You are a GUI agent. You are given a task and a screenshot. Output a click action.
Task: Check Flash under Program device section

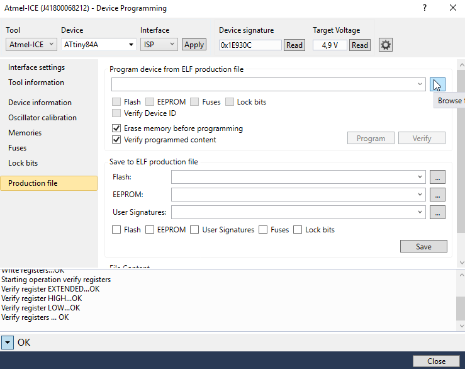coord(116,102)
